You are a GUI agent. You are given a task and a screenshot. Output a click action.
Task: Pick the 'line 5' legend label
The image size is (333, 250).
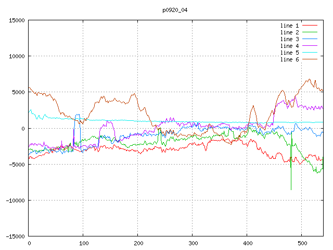289,53
